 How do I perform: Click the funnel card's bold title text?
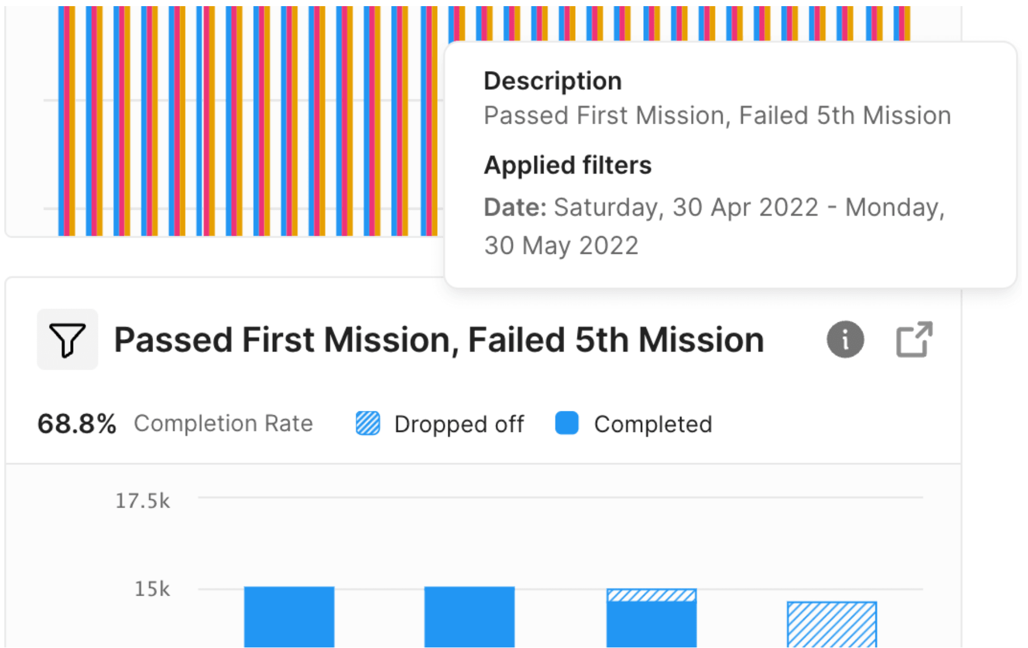pos(439,340)
